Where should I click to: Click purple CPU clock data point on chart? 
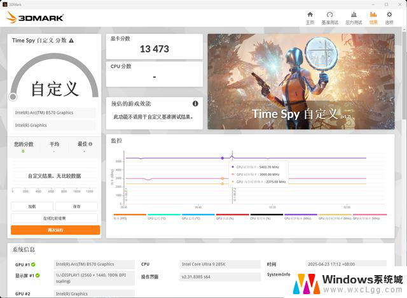point(223,158)
